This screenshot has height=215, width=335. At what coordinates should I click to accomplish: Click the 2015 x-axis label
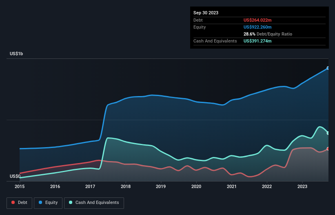pos(20,186)
